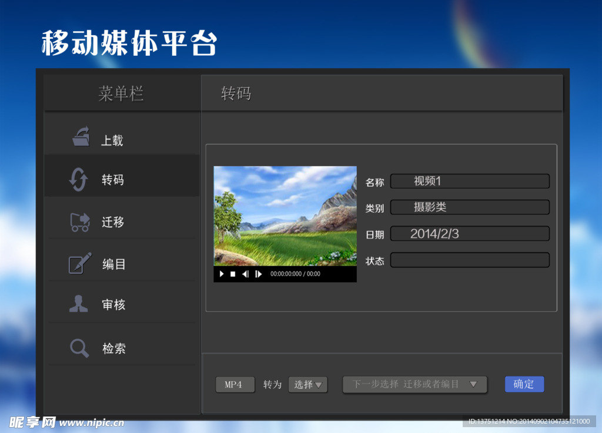Click the search magnifier icon
Screen dimensions: 602x433
click(79, 348)
